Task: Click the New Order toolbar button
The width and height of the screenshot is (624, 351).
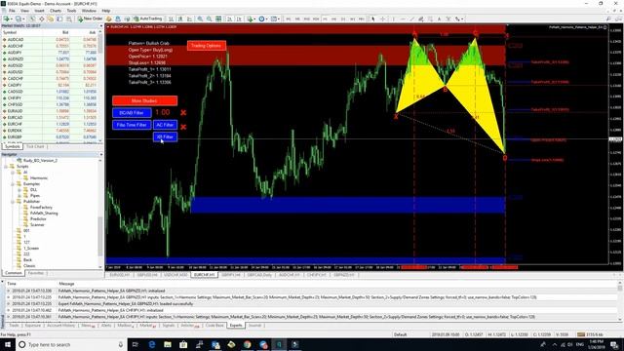Action: point(90,19)
